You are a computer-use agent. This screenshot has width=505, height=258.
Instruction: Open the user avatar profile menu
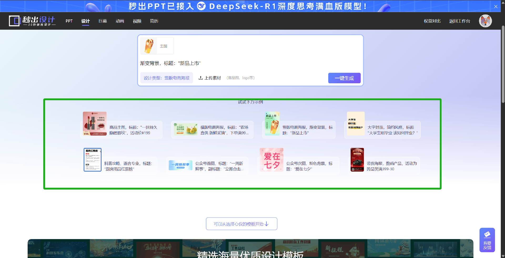coord(485,21)
